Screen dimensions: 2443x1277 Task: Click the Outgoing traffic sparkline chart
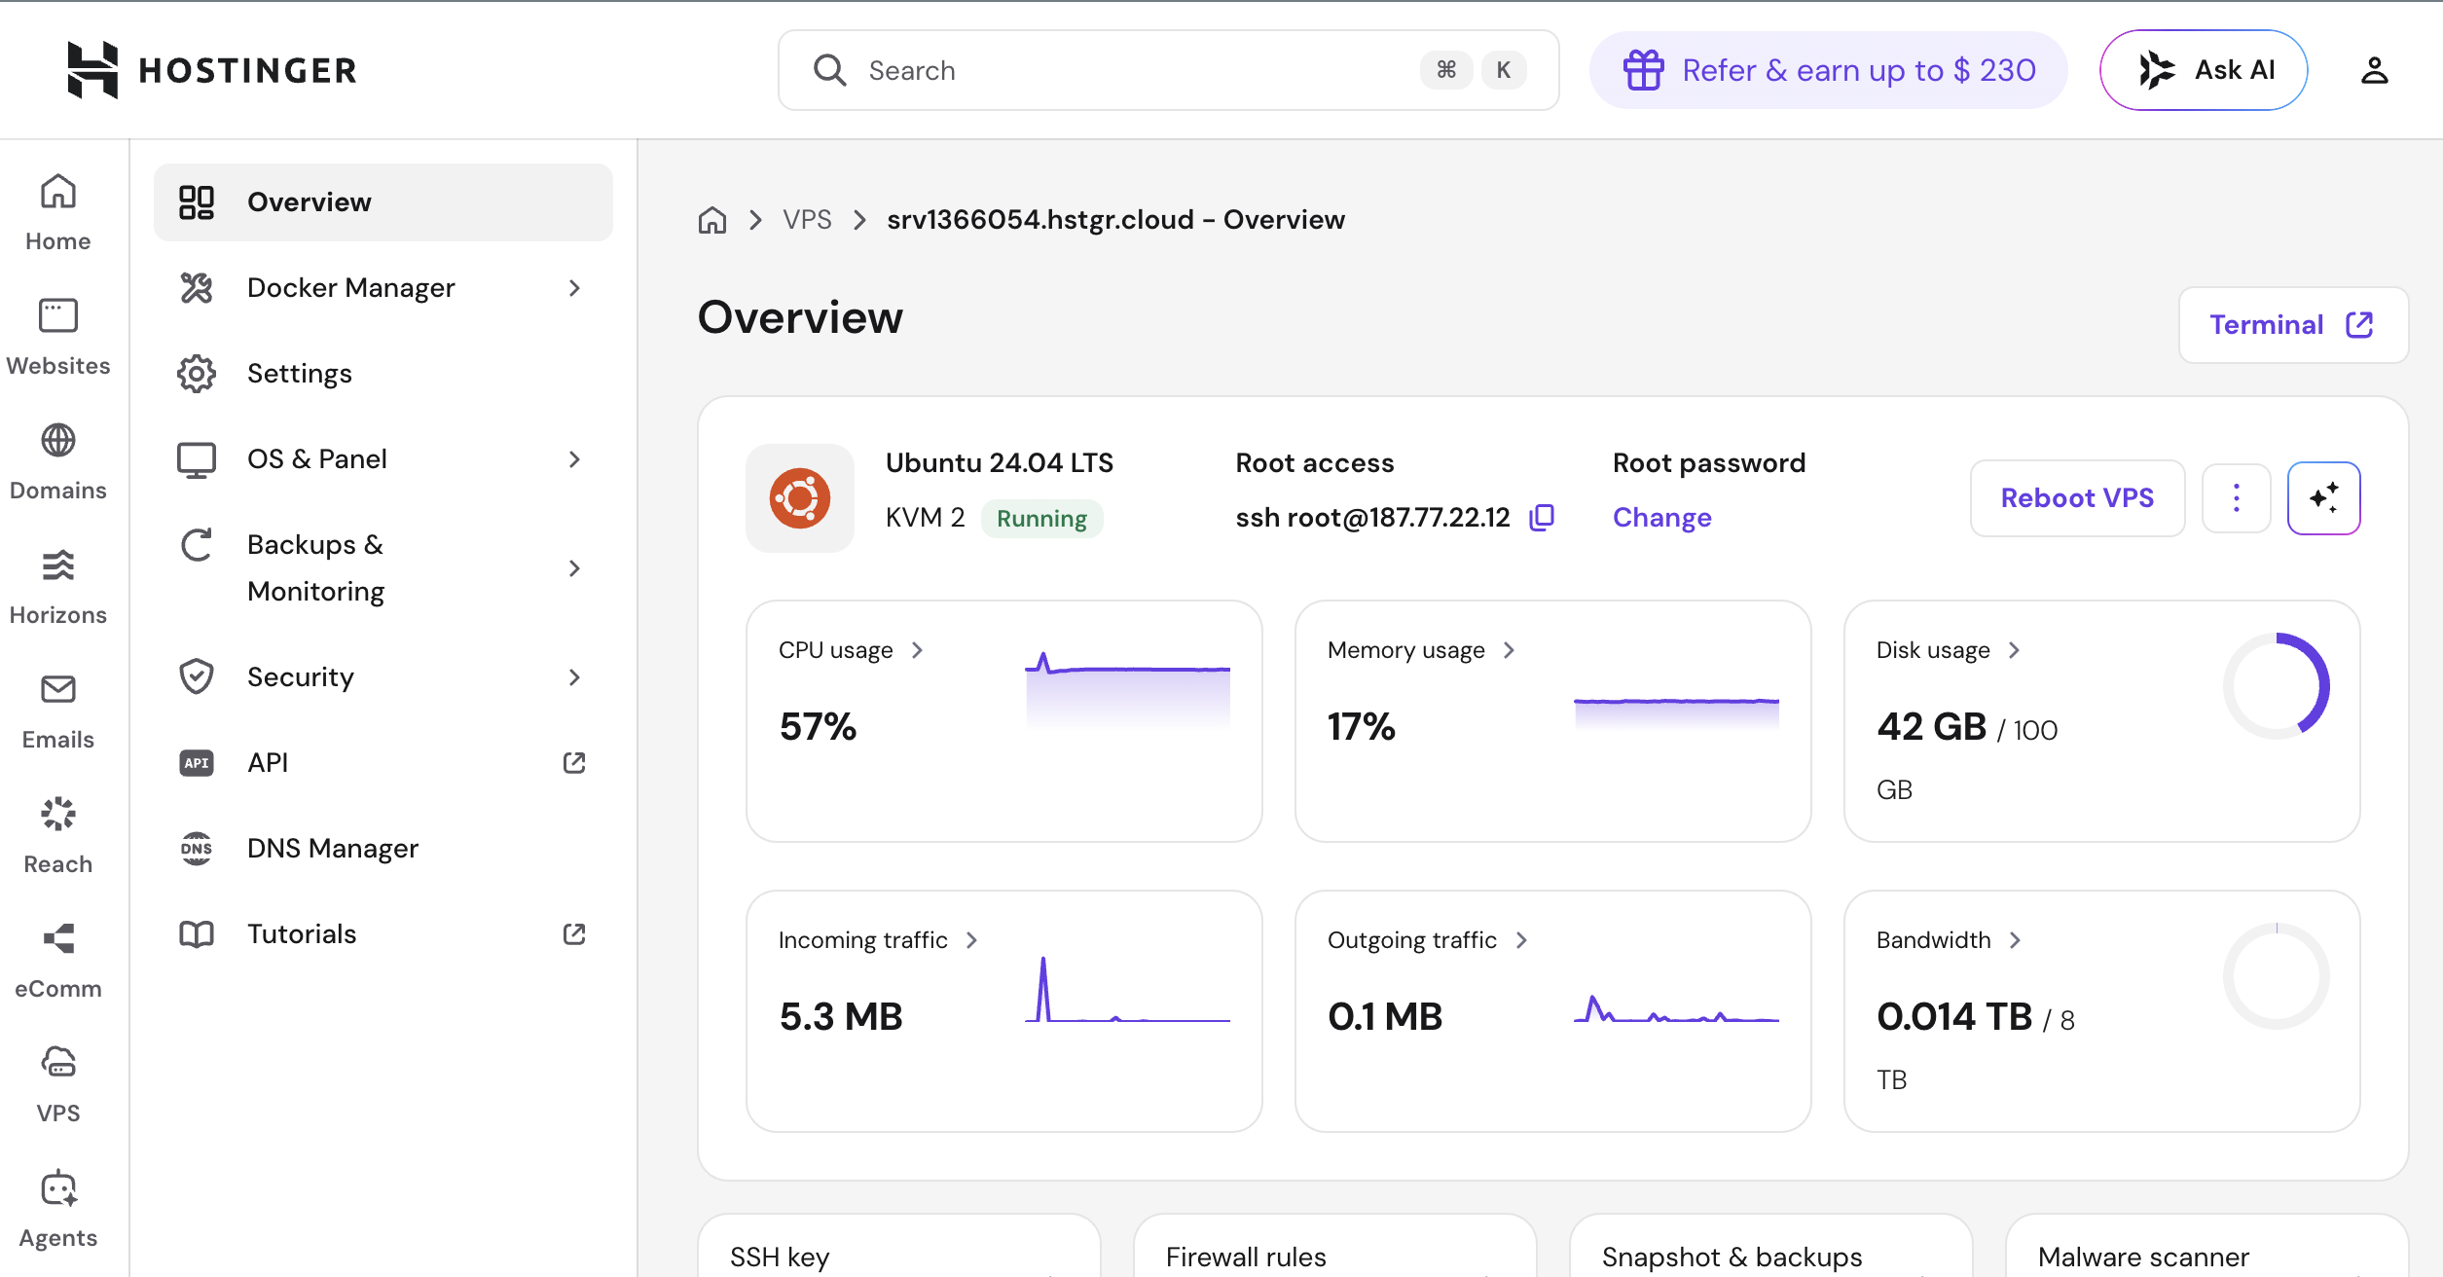1676,1008
